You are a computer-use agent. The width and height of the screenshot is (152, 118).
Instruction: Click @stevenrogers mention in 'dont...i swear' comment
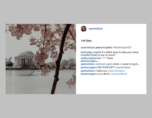tap(104, 64)
